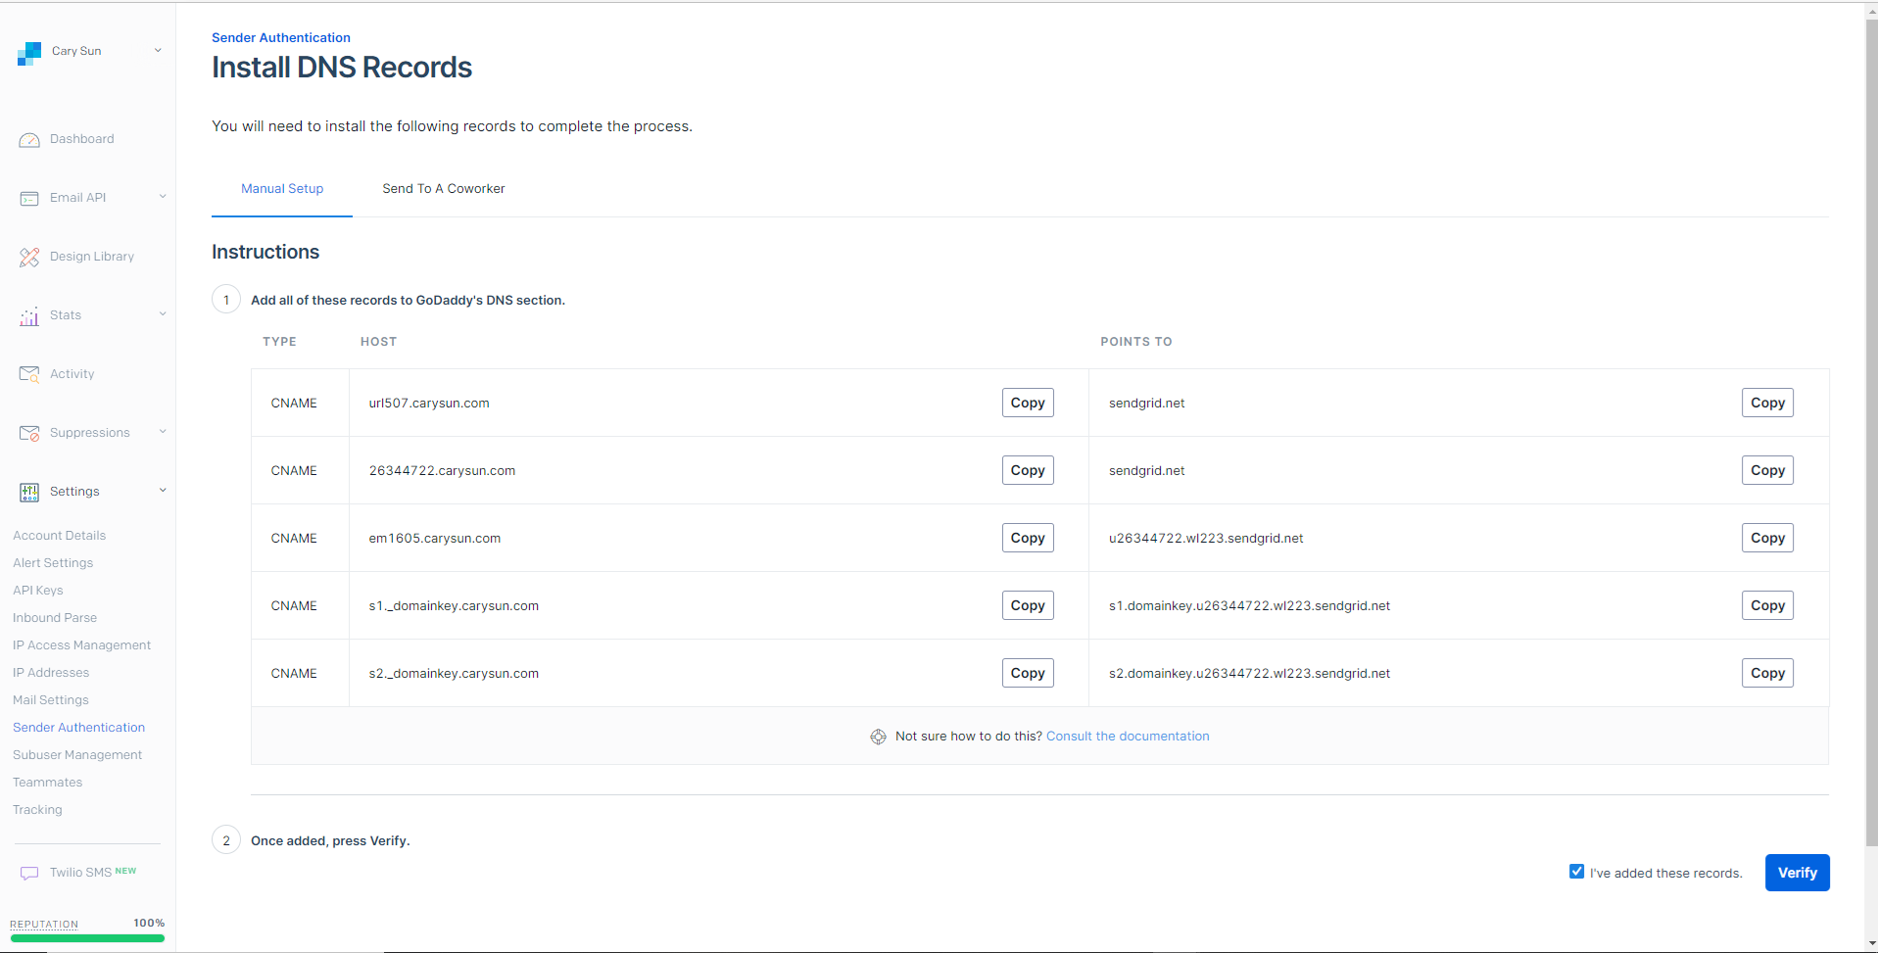Copy the url507.carysun.com host value
The height and width of the screenshot is (953, 1878).
tap(1027, 403)
